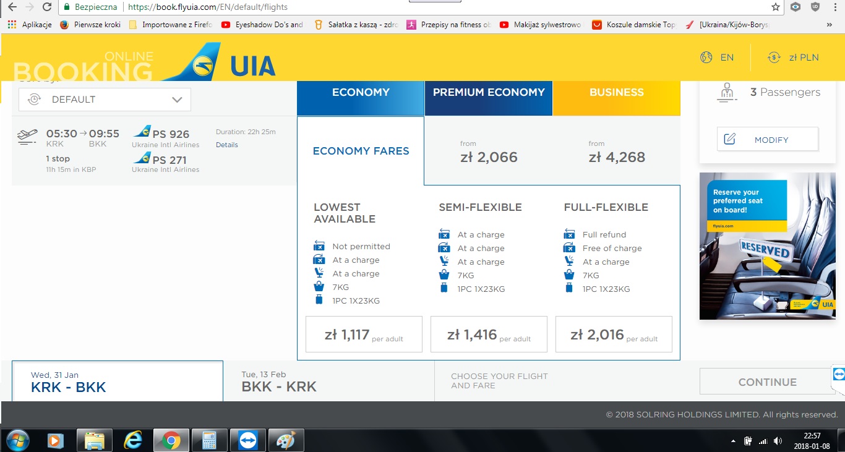Click the globe icon beside EN

pyautogui.click(x=706, y=58)
